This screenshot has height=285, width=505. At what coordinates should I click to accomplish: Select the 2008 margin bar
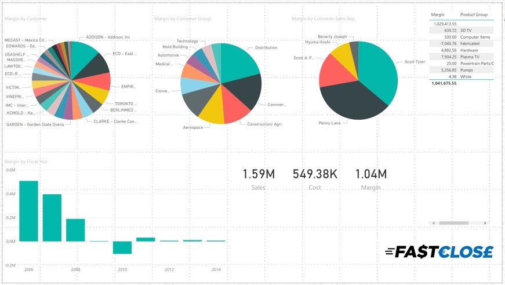(x=75, y=230)
